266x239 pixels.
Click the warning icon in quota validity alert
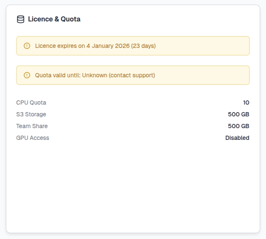(x=27, y=75)
